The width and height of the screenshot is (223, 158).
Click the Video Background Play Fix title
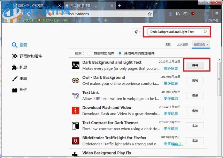(x=107, y=153)
